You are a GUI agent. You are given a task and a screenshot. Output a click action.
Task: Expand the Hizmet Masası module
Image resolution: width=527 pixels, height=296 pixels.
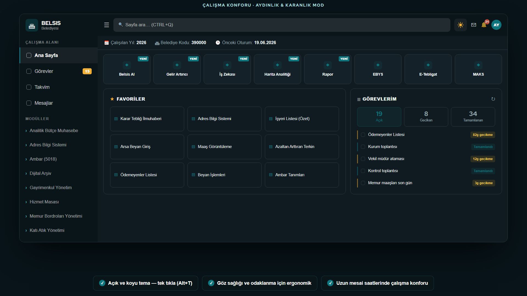58,202
